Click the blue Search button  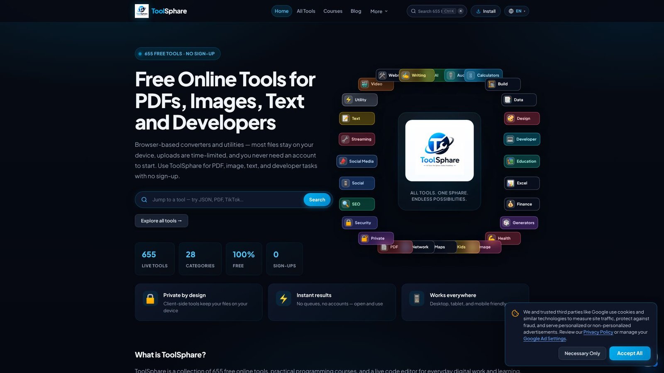317,200
